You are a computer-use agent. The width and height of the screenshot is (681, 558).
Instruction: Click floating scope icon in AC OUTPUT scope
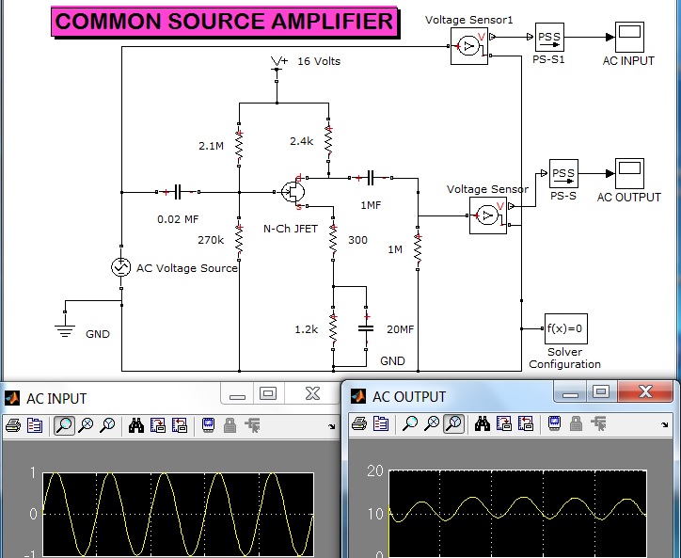[x=555, y=422]
